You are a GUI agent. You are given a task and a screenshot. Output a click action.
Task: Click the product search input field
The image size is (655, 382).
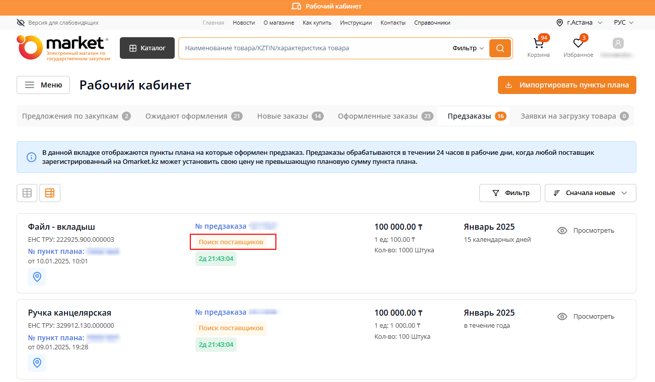coord(312,48)
